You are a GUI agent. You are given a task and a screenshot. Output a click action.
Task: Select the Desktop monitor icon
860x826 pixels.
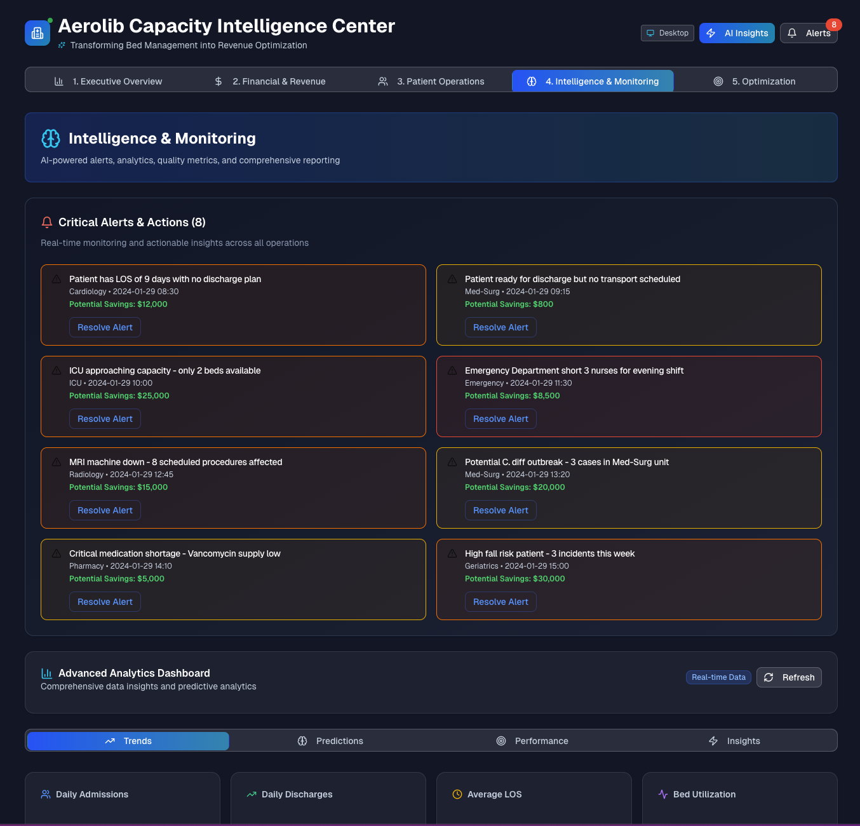coord(650,33)
